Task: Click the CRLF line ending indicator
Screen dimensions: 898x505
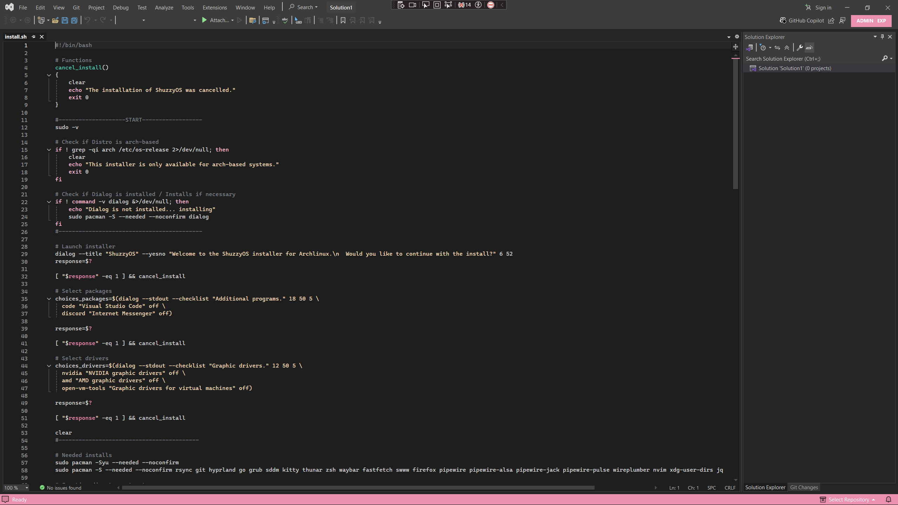Action: tap(730, 488)
